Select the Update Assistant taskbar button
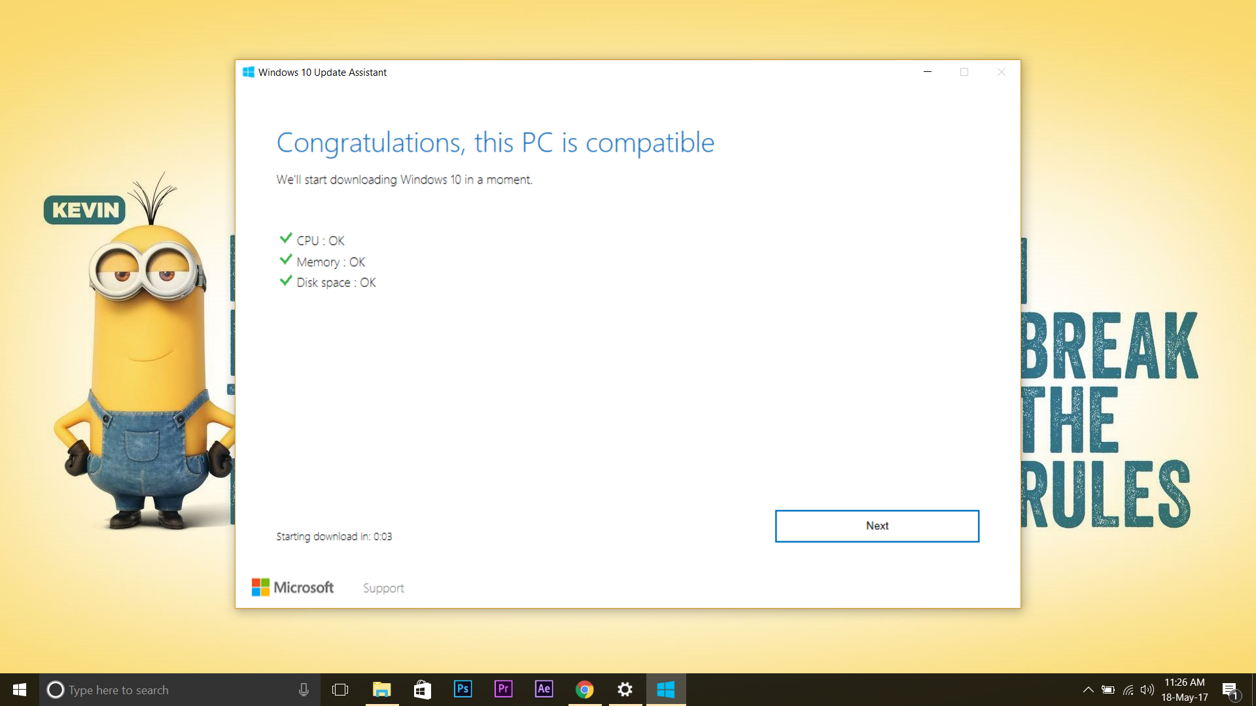The height and width of the screenshot is (706, 1256). 666,690
